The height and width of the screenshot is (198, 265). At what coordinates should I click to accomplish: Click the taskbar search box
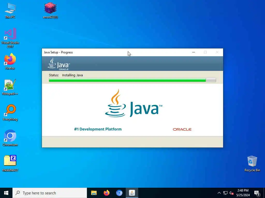pos(50,193)
